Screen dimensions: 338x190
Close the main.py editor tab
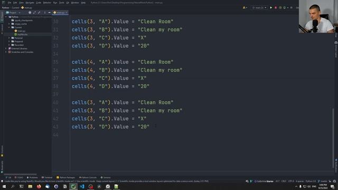click(67, 13)
